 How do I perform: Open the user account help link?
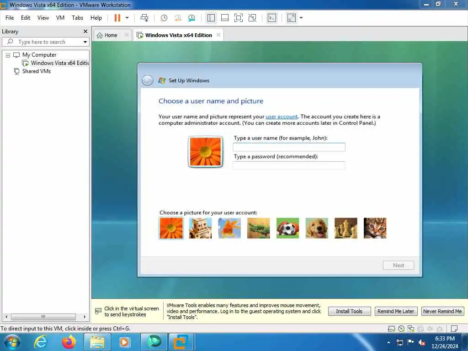(282, 117)
